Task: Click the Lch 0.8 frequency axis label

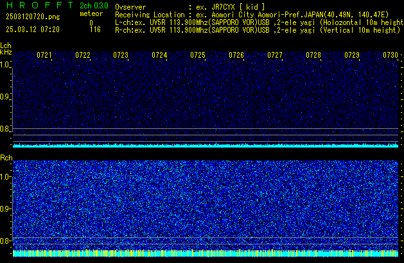Action: point(4,129)
